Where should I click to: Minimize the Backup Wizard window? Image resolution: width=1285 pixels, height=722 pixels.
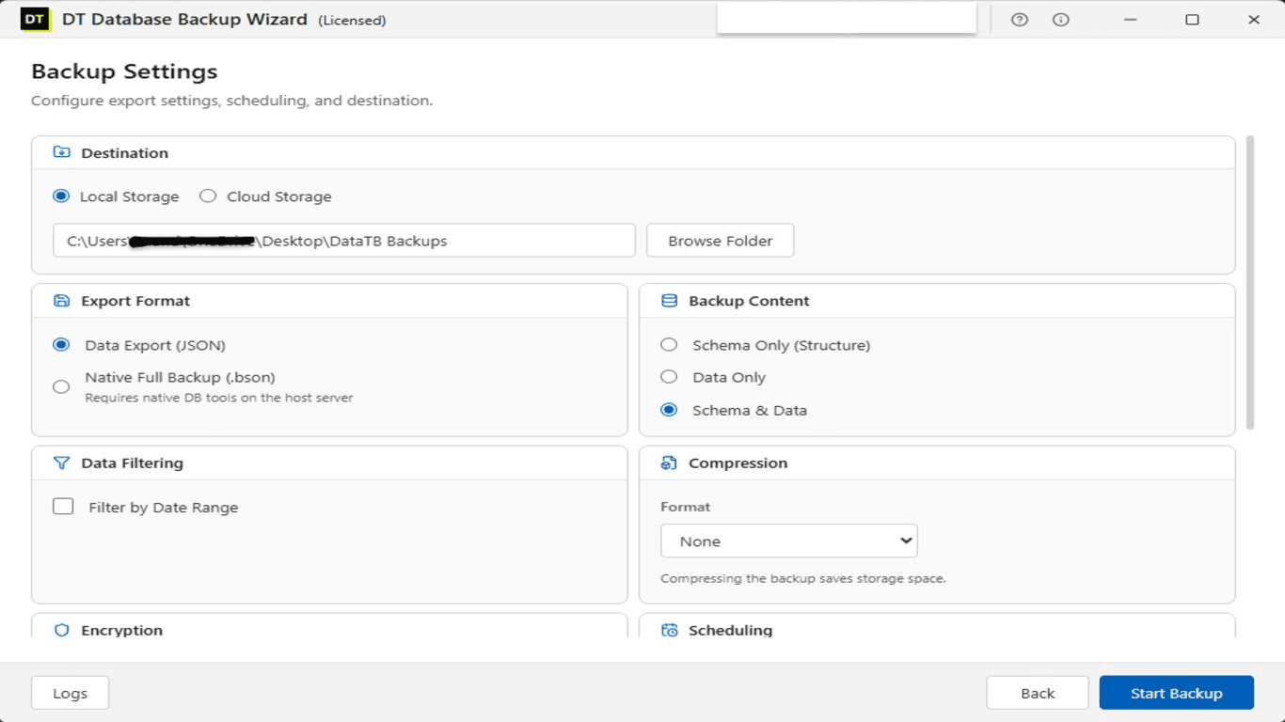pos(1131,20)
